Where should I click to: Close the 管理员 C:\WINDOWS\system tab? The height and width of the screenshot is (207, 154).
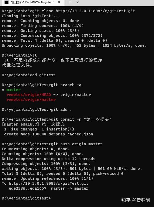pyautogui.click(x=59, y=2)
